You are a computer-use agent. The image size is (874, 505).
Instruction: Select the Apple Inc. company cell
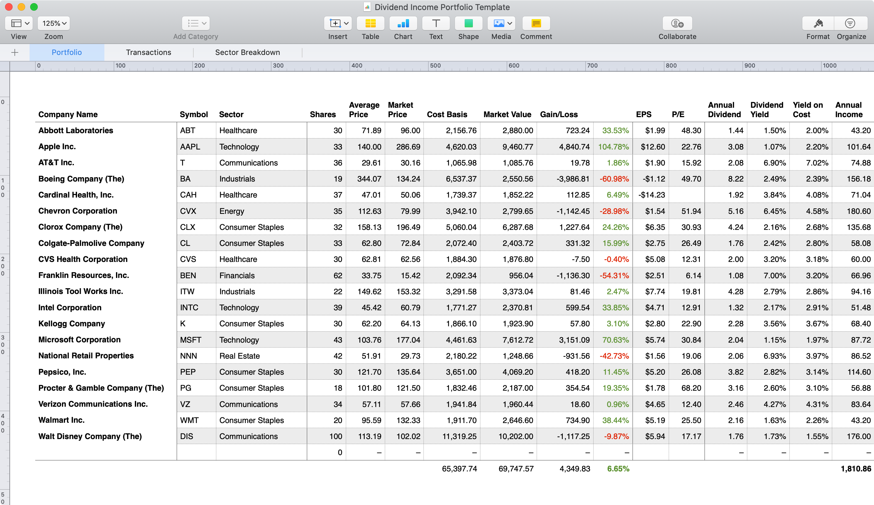tap(106, 147)
